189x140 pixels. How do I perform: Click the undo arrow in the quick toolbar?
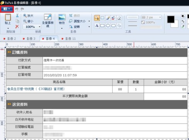pos(17,9)
